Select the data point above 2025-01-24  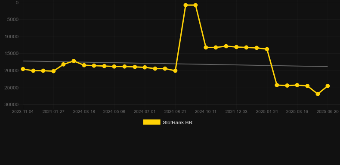(267, 49)
